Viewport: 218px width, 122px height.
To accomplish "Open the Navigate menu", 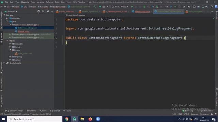I will click(25, 2).
